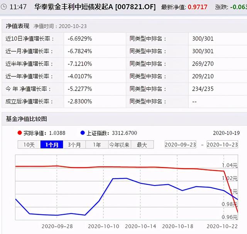The width and height of the screenshot is (247, 234).
Task: Click the clock icon beside 11:47
Action: (x=3, y=7)
